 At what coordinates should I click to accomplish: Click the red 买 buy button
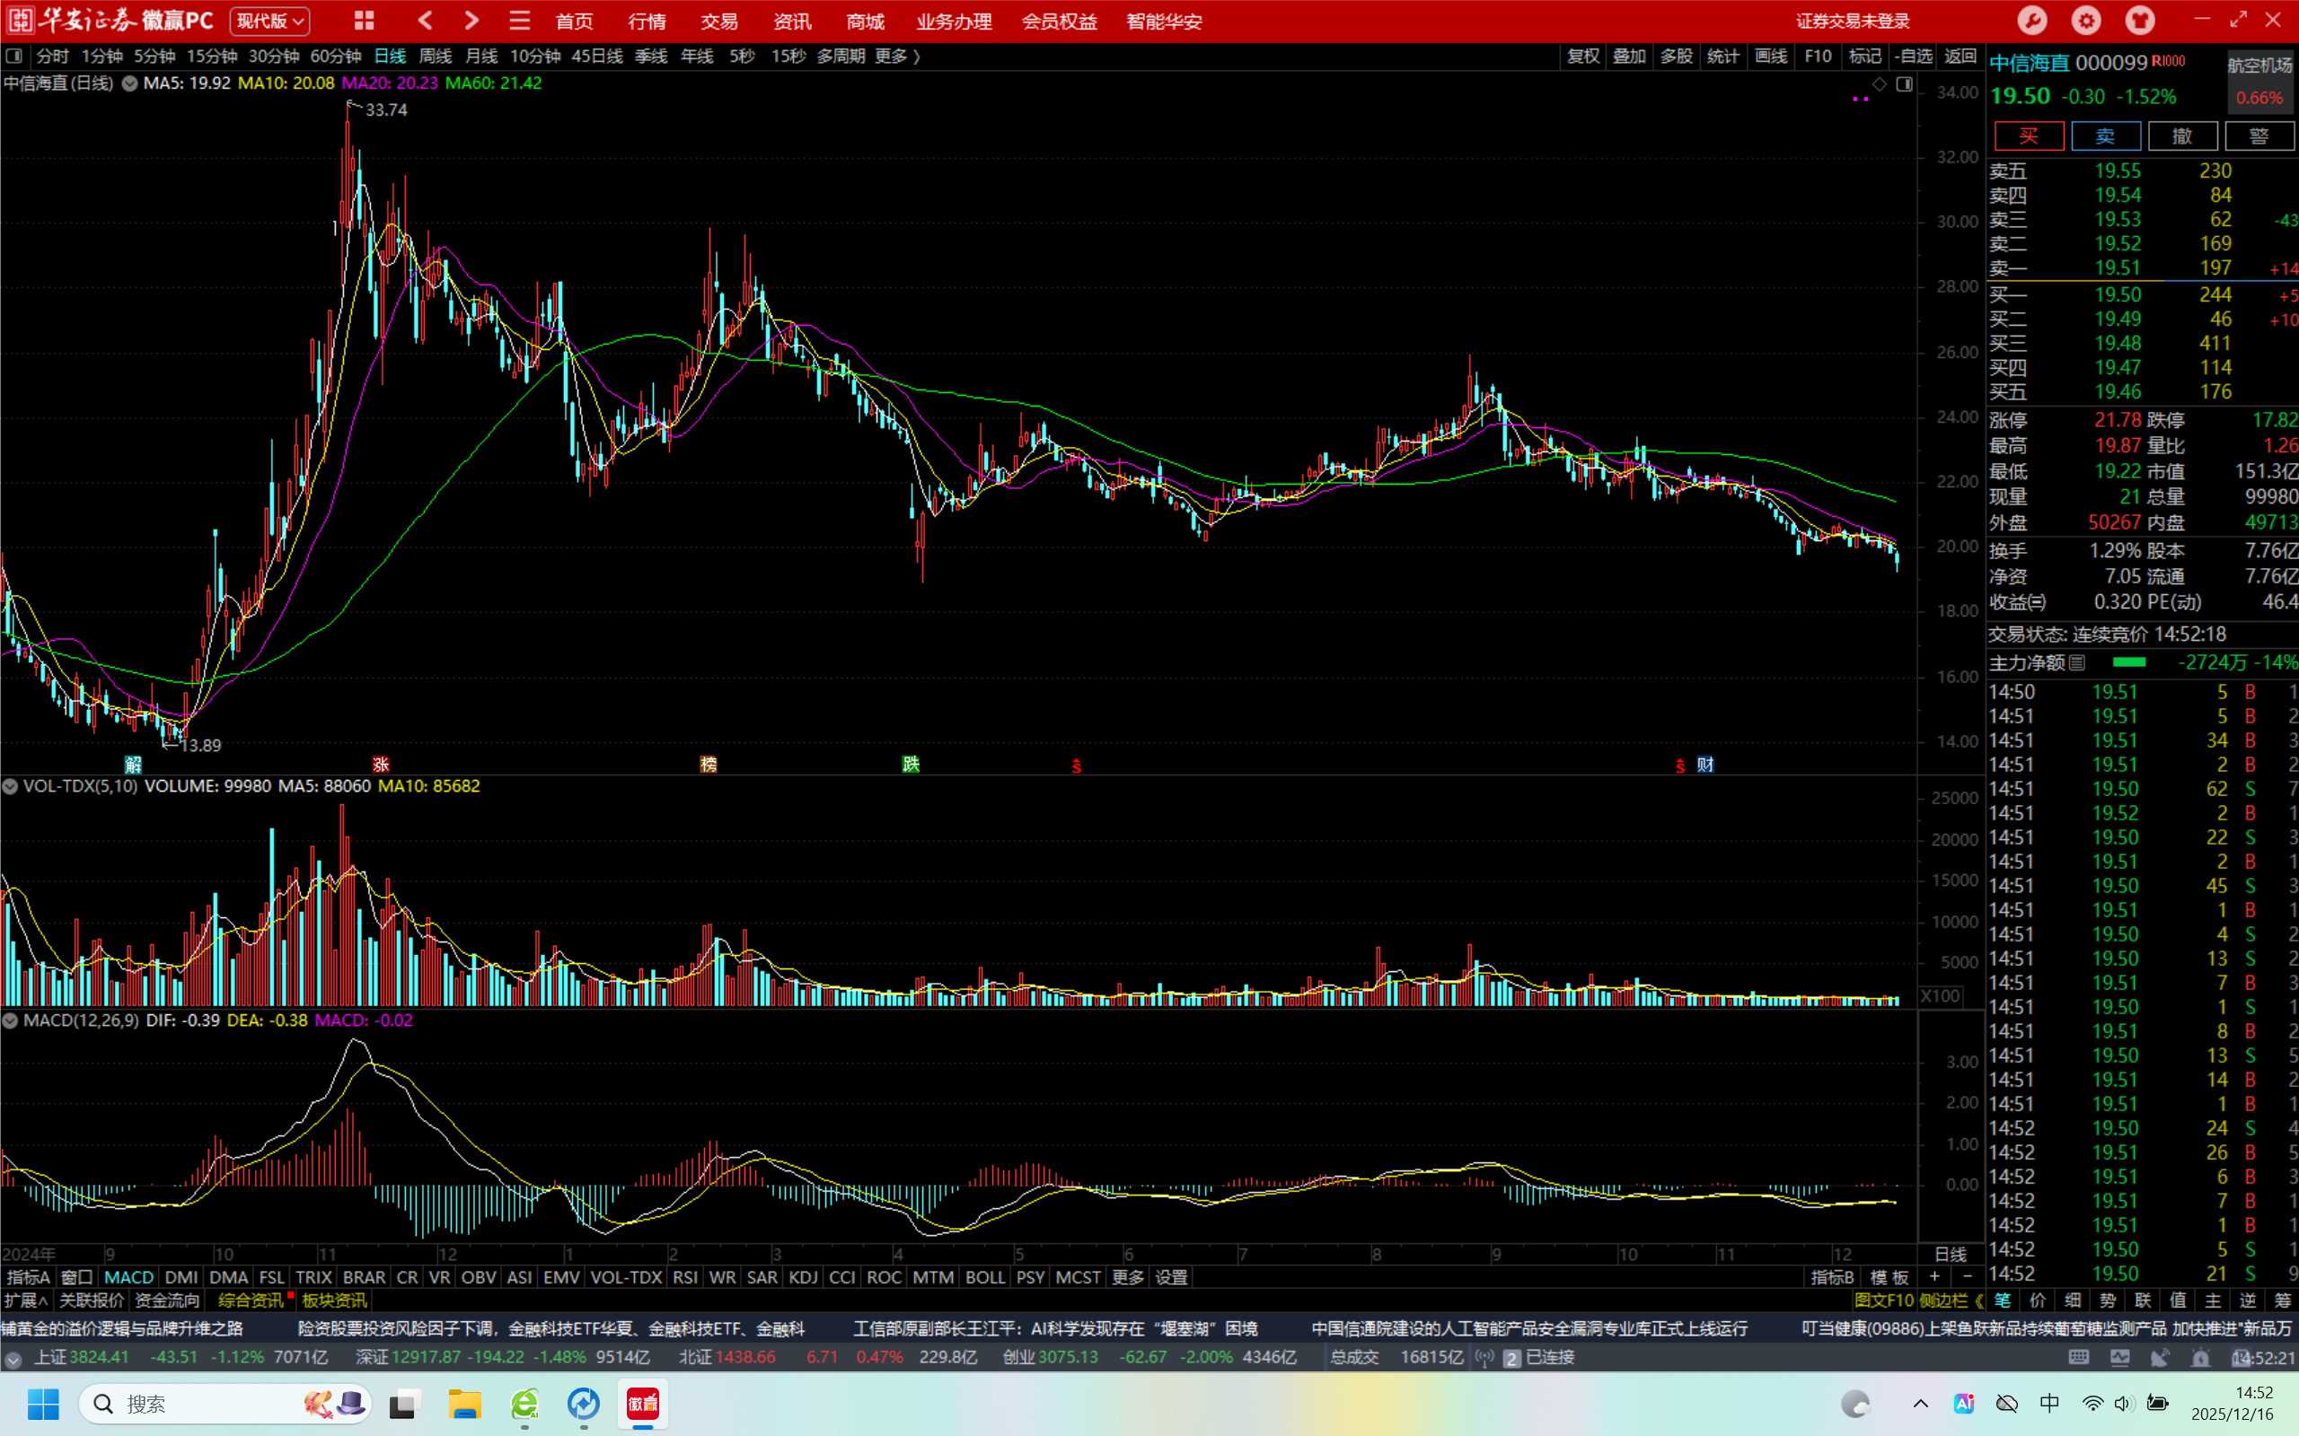[x=2029, y=136]
